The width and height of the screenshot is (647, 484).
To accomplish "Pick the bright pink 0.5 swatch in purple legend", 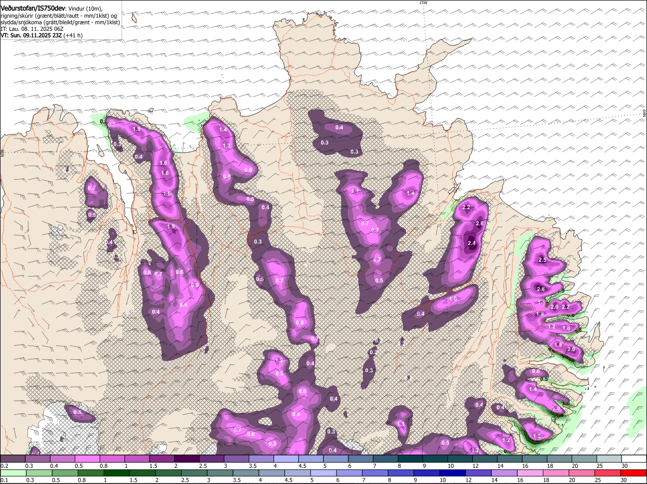I will tap(87, 459).
